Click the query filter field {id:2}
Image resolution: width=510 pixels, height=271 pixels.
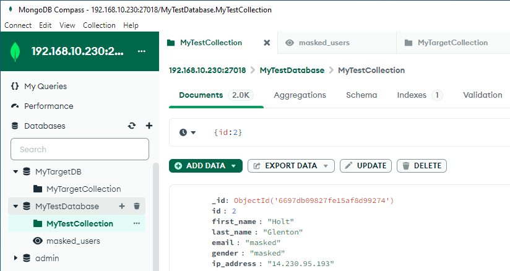click(x=228, y=132)
